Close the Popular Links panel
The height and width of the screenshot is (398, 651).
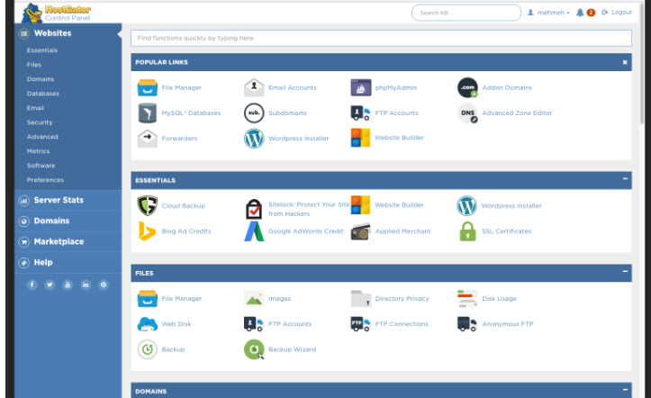(x=625, y=62)
